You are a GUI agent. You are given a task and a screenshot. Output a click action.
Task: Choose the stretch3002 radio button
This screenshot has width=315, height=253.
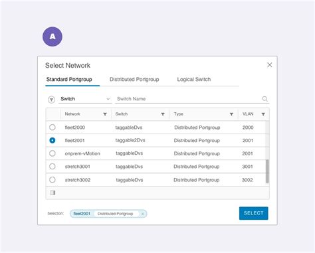[52, 179]
